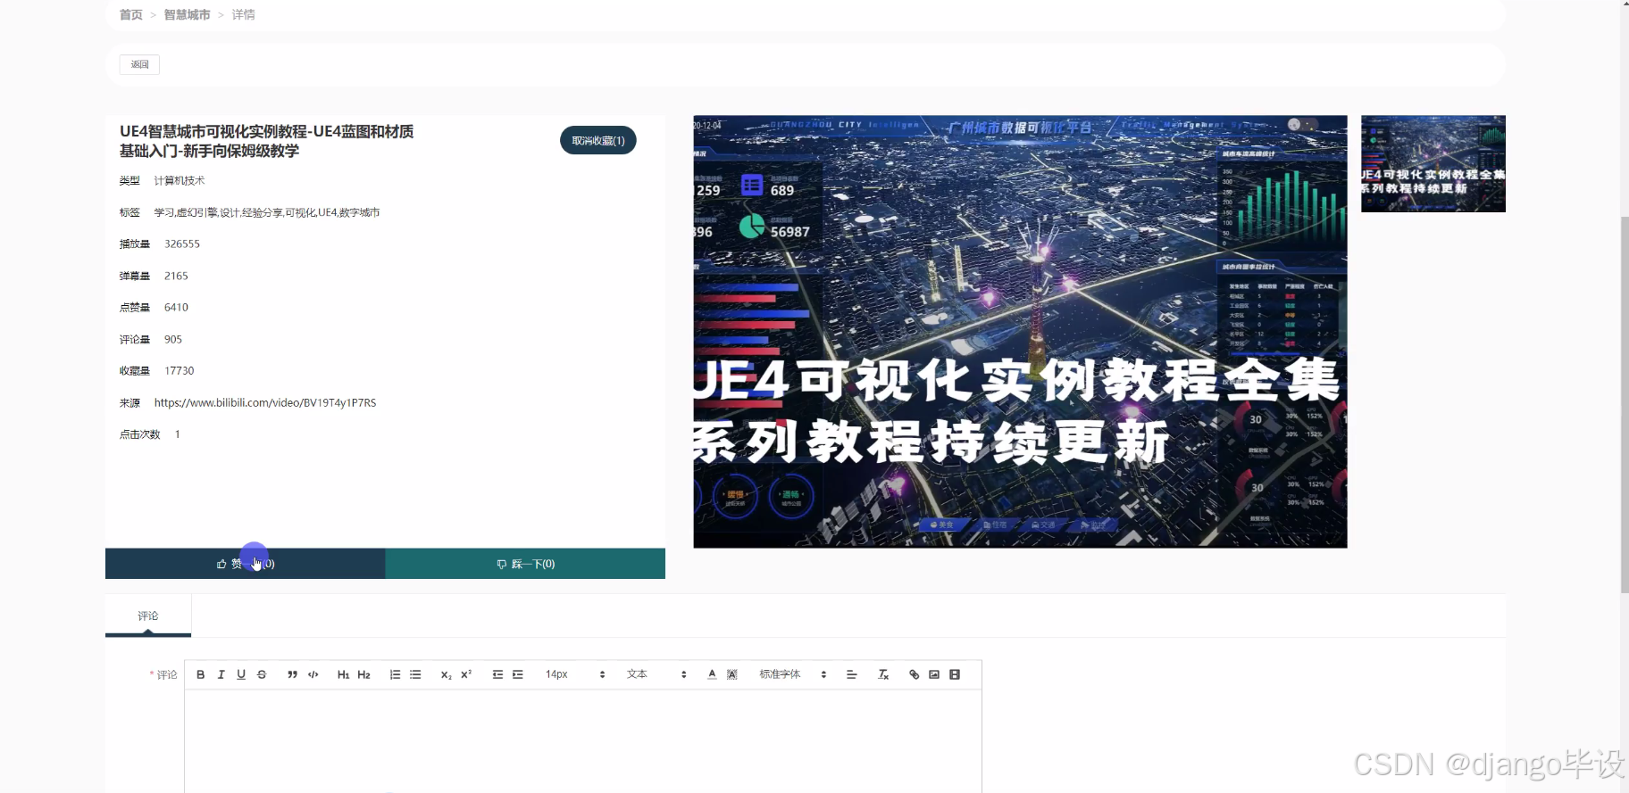Insert a hyperlink in the comment
This screenshot has height=793, width=1629.
[x=914, y=674]
